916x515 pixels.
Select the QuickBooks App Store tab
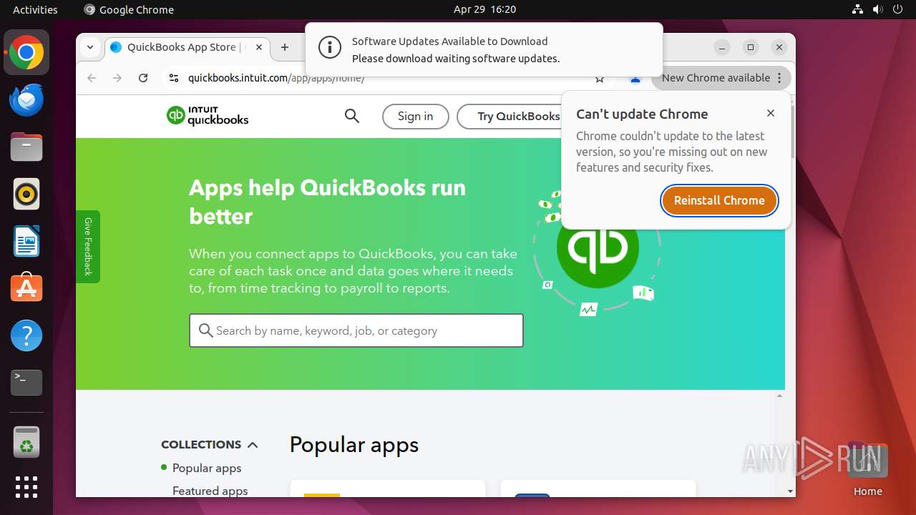(187, 47)
